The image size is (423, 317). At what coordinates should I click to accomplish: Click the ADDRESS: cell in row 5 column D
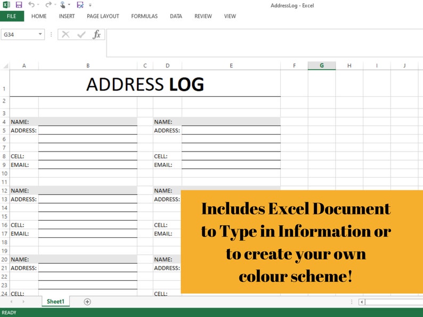click(167, 130)
